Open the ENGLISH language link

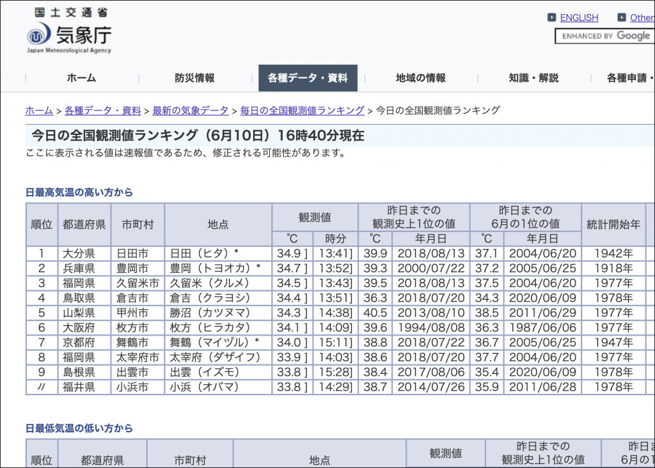(x=579, y=18)
